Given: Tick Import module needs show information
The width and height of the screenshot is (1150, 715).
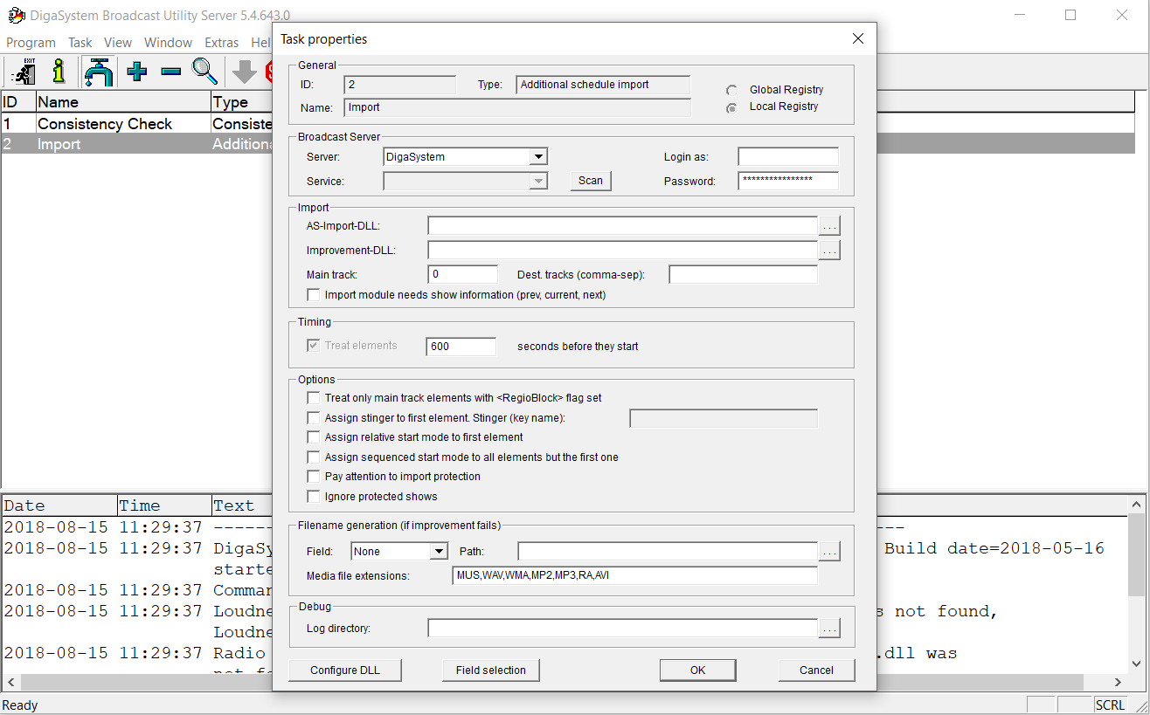Looking at the screenshot, I should 314,295.
